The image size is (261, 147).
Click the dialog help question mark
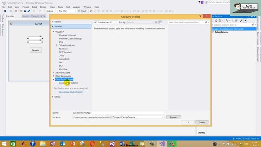[200, 16]
